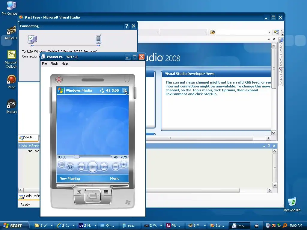Click Code Definition pane scroll down arrow

point(275,185)
